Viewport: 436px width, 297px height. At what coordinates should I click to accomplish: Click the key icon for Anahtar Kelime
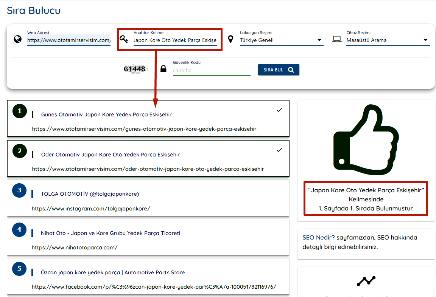tap(124, 39)
